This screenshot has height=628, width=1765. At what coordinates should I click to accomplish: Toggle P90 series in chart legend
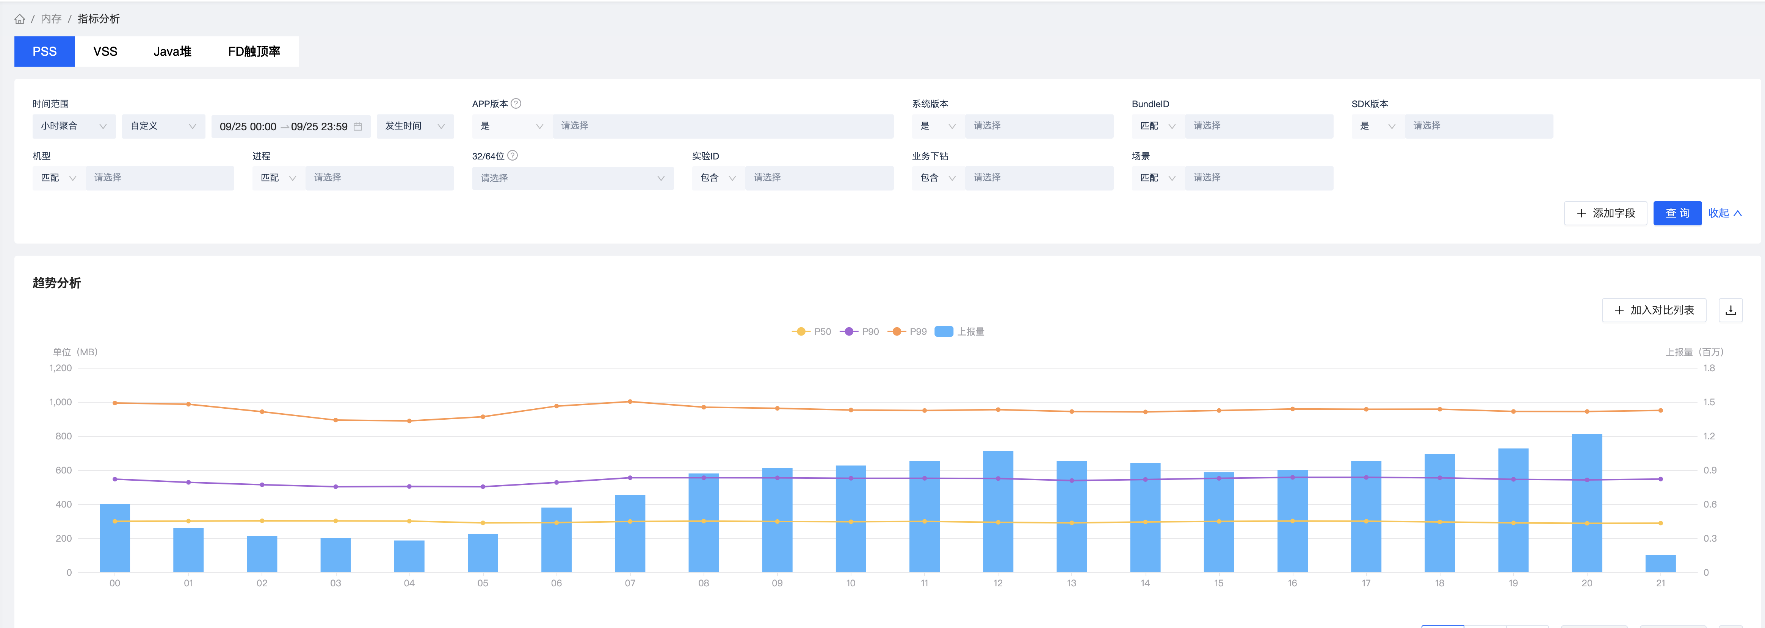pyautogui.click(x=859, y=331)
